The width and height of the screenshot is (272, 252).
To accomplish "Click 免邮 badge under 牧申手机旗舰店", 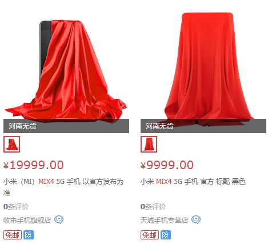I will pos(13,235).
